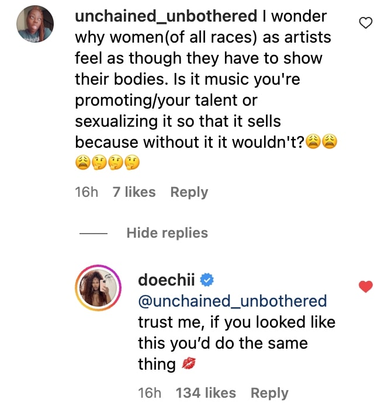Click the last thinking-face emoji
This screenshot has width=388, height=410.
134,165
